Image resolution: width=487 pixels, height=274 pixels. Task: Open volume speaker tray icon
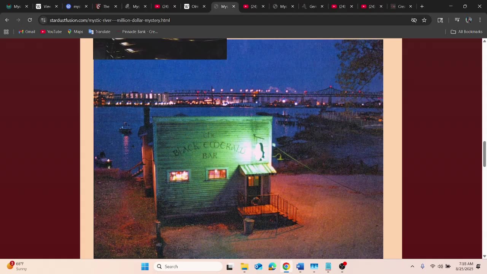[x=440, y=266]
